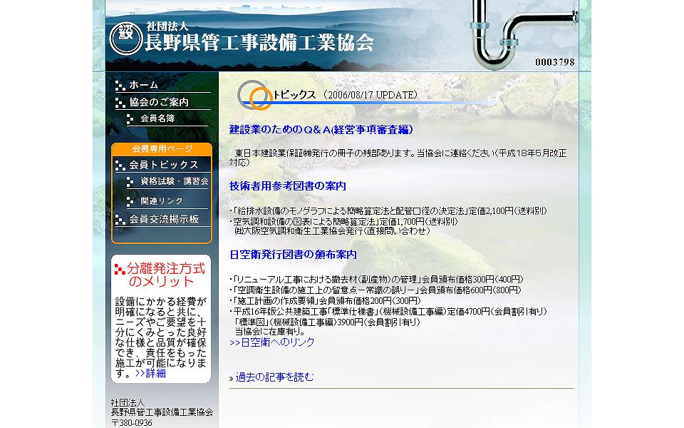Click the トピックス (2006/08/17 UPDATE) heading

coord(345,95)
